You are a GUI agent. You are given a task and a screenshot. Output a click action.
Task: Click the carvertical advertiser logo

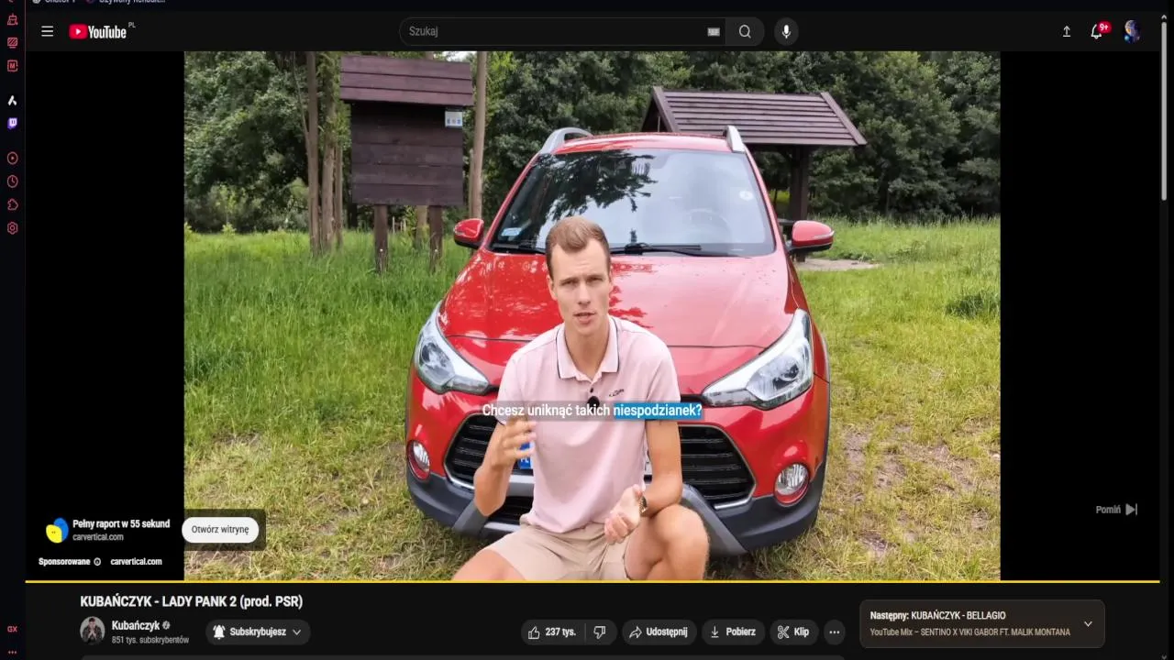[57, 530]
